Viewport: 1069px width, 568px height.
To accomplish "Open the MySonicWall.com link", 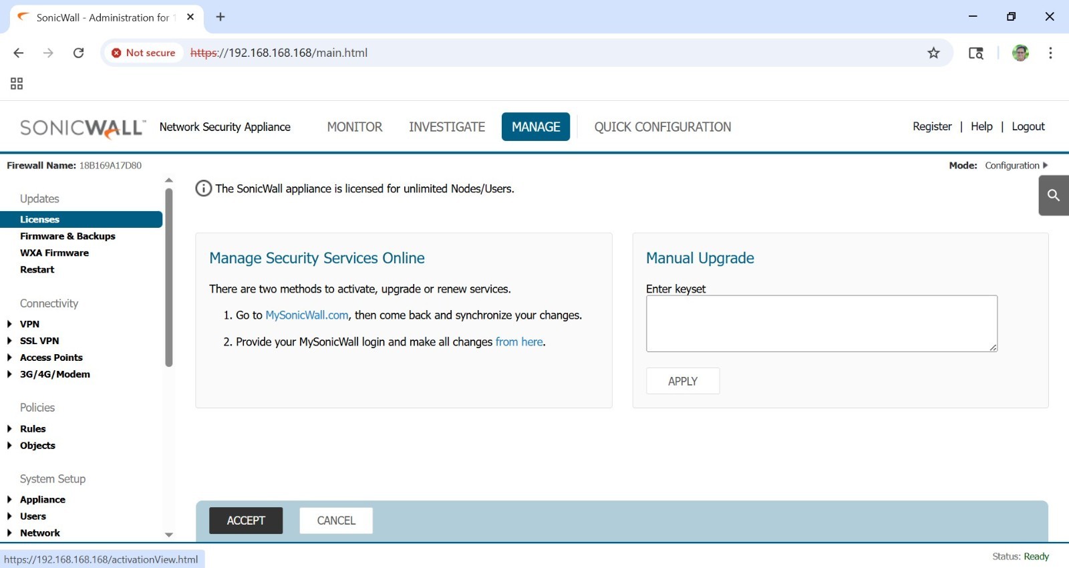I will coord(307,315).
